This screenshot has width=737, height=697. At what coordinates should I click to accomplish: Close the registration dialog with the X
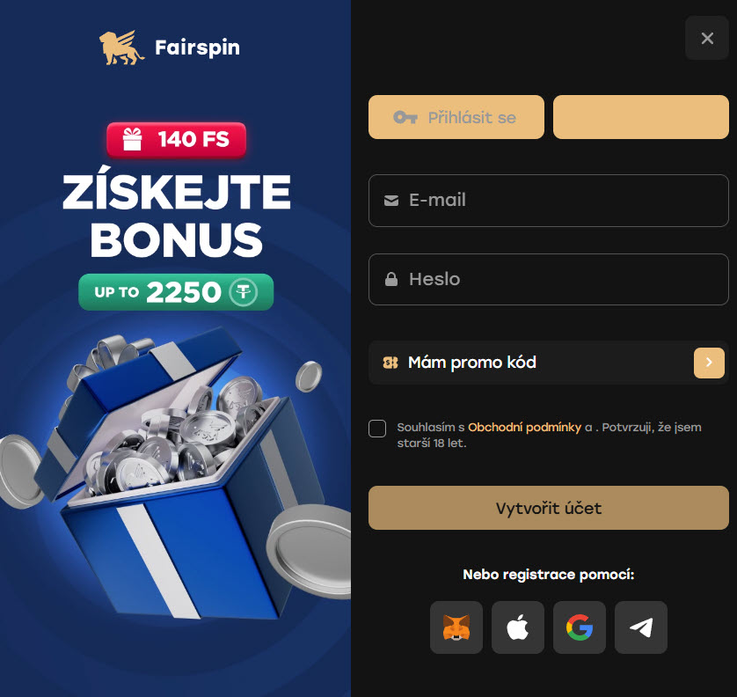[707, 38]
